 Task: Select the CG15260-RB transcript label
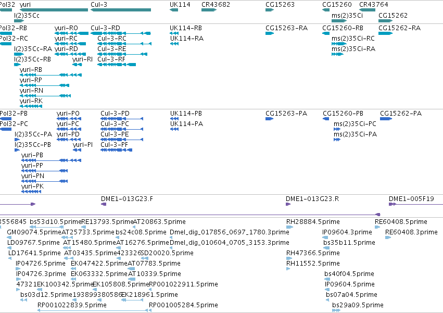point(343,28)
